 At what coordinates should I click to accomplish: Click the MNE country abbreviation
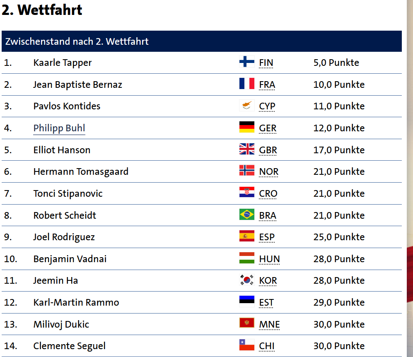[269, 324]
